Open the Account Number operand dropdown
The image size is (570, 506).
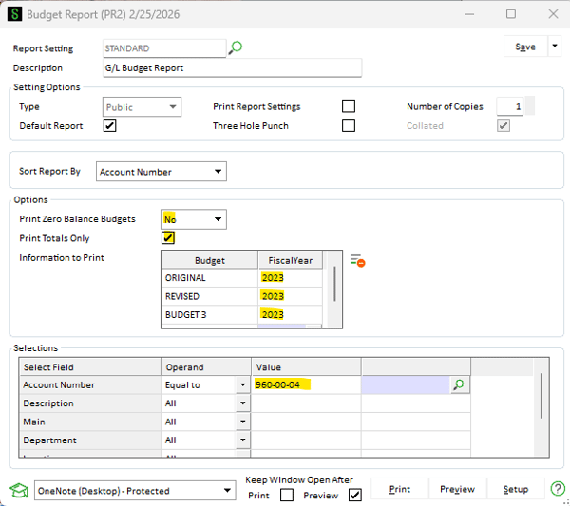click(242, 385)
